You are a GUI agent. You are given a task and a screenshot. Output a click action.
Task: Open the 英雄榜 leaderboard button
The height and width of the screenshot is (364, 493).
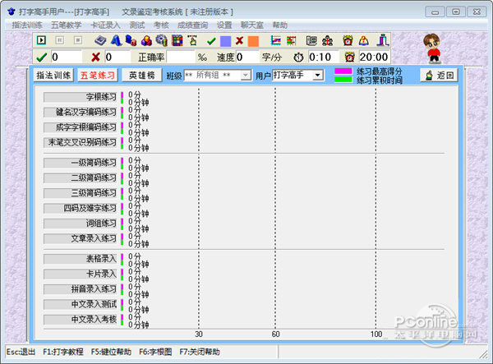[142, 76]
